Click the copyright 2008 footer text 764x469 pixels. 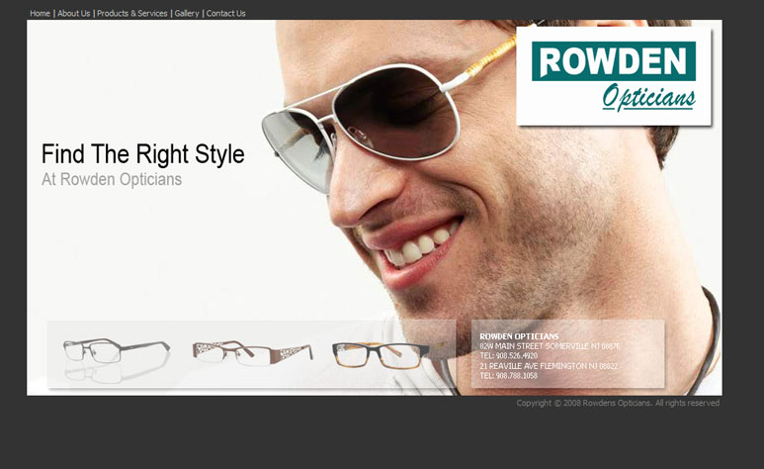point(618,403)
